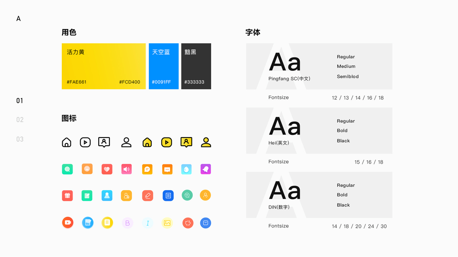Click the Aa sample in the Hei card
Viewport: 458px width, 257px height.
[x=285, y=126]
